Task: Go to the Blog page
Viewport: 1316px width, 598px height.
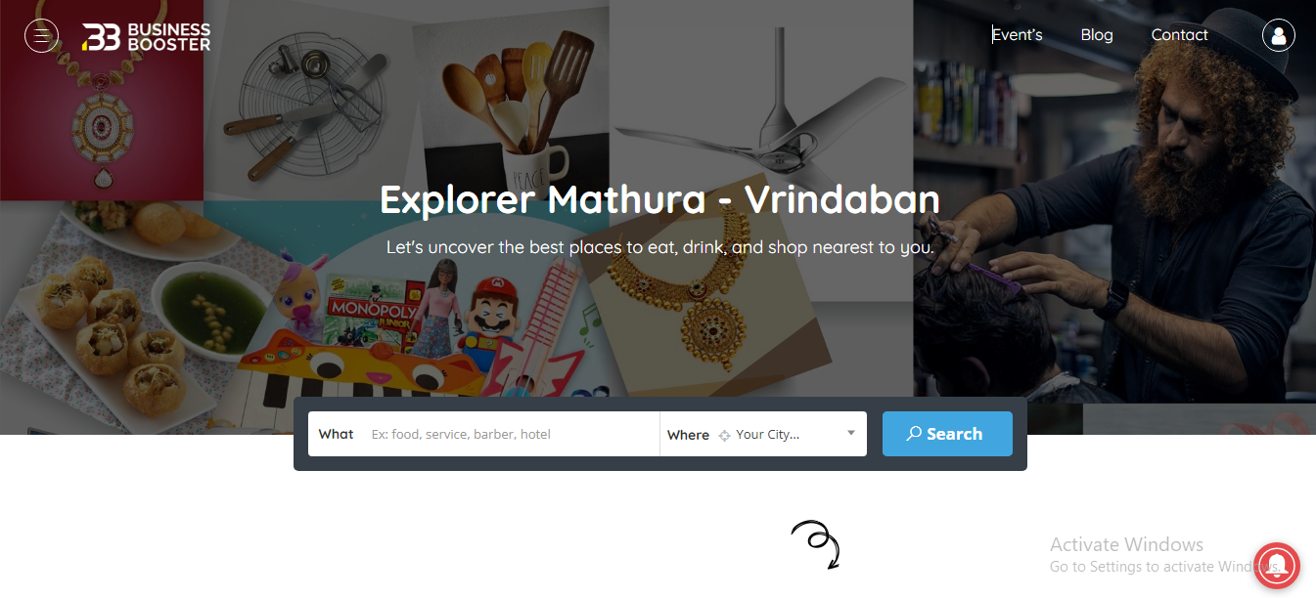Action: point(1097,35)
